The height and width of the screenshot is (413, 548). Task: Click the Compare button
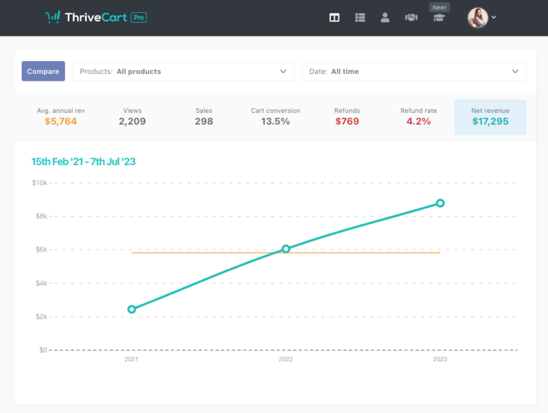pyautogui.click(x=43, y=71)
